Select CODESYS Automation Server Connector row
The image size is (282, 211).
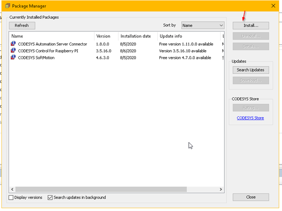(x=117, y=44)
